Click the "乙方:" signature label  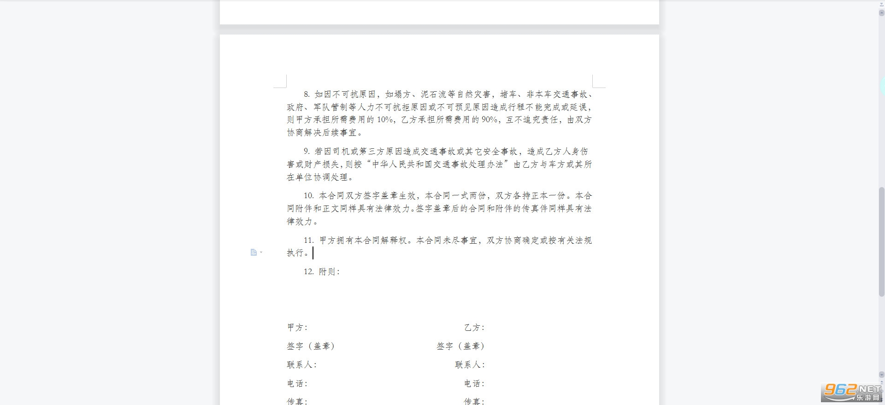pyautogui.click(x=475, y=328)
